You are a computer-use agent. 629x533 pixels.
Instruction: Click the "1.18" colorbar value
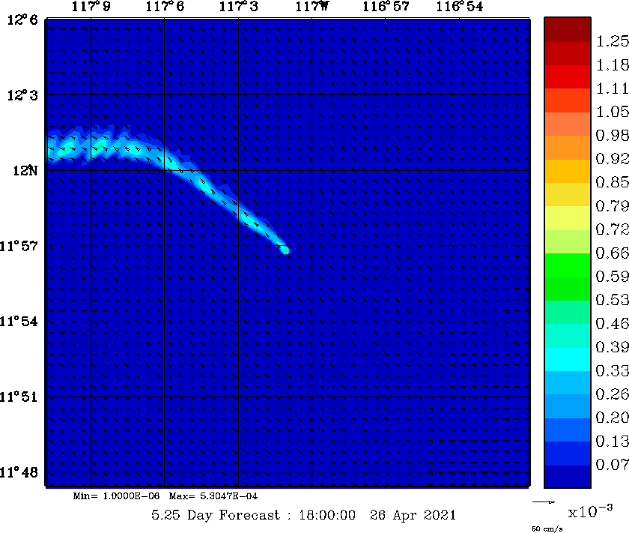tap(613, 65)
